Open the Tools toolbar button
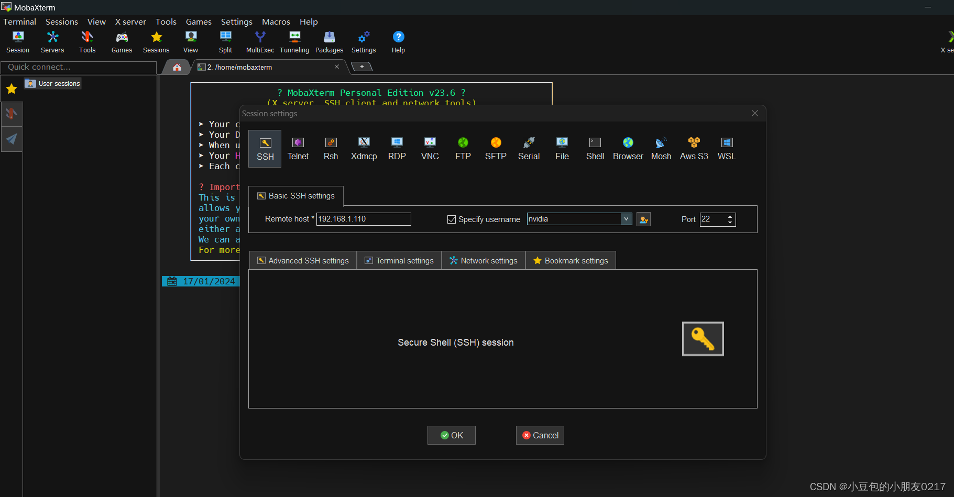 (87, 42)
